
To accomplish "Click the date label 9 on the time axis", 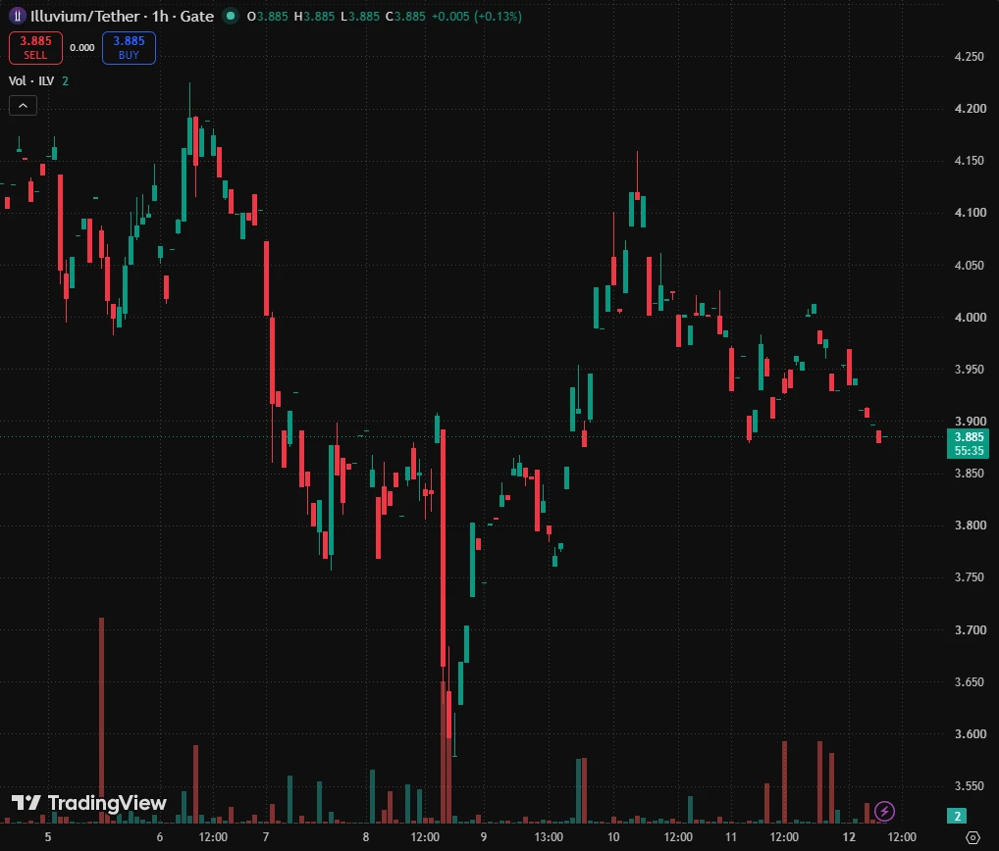I will tap(484, 837).
